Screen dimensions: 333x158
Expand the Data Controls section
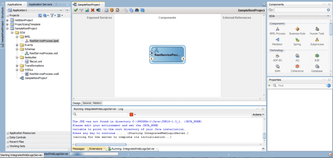point(8,138)
